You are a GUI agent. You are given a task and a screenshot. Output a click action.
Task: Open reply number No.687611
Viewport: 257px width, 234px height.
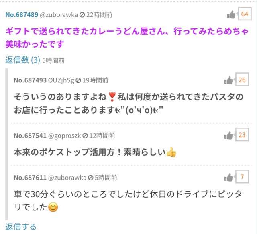coord(30,178)
